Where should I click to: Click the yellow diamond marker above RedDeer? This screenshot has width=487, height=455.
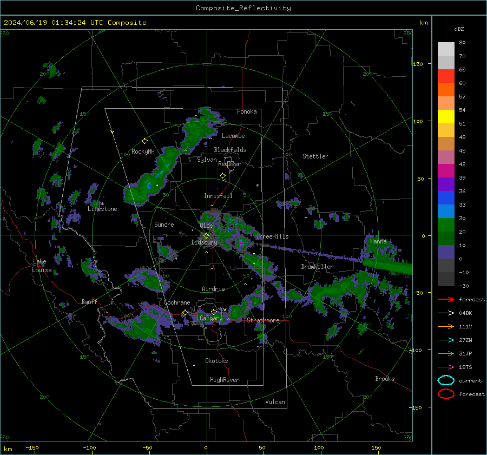(x=223, y=176)
